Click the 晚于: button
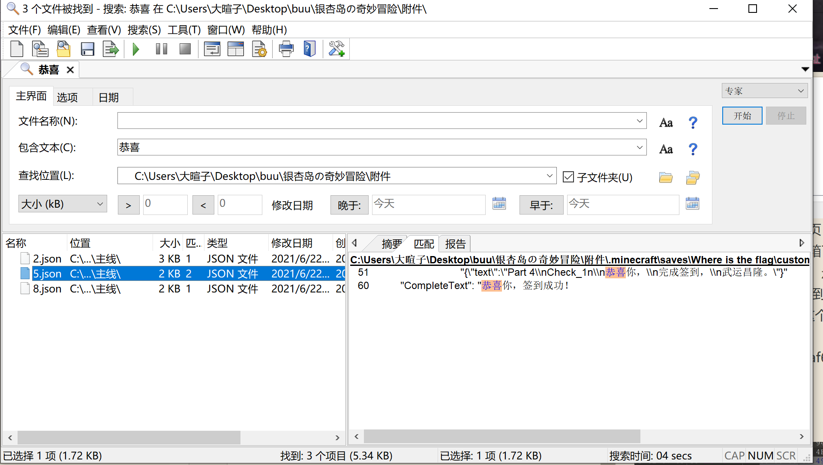Image resolution: width=823 pixels, height=465 pixels. [x=349, y=205]
